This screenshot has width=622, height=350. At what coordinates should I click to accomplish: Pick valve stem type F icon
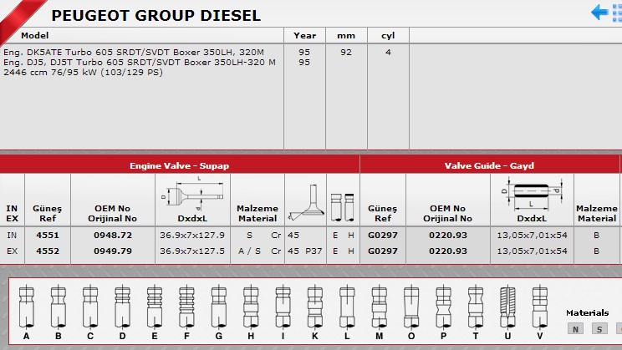186,307
